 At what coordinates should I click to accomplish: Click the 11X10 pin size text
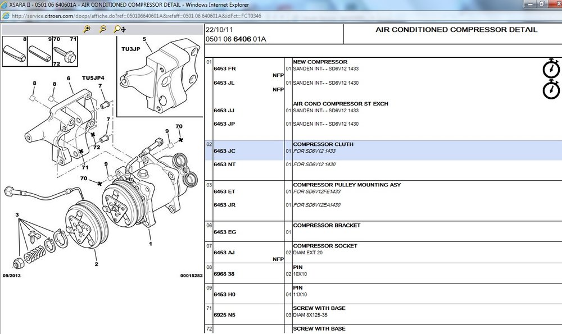[x=300, y=295]
